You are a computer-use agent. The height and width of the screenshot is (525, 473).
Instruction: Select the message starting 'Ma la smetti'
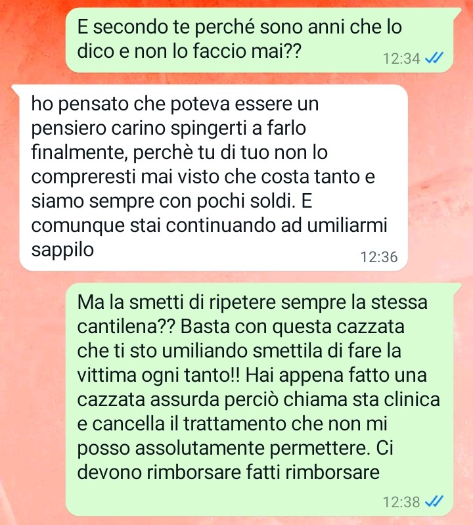click(259, 399)
